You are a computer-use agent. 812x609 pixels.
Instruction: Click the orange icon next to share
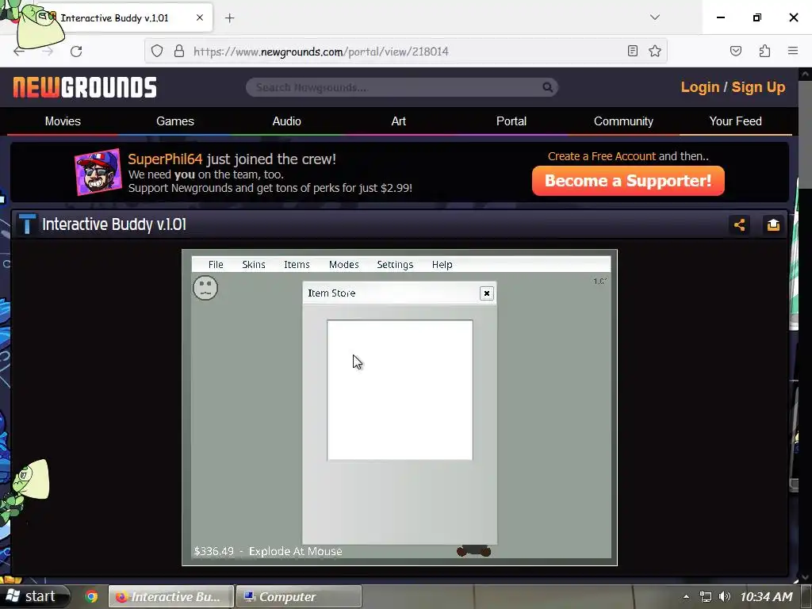[773, 224]
